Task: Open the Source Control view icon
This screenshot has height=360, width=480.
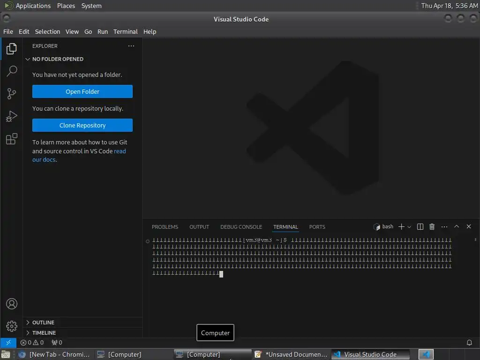Action: coord(12,94)
